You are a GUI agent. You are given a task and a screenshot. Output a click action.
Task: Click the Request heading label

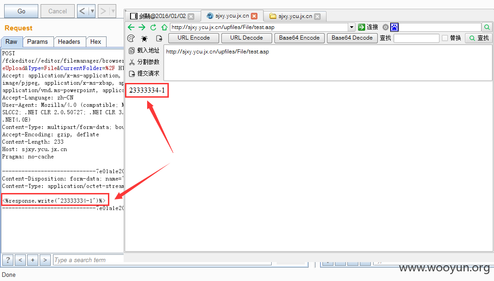coord(18,28)
